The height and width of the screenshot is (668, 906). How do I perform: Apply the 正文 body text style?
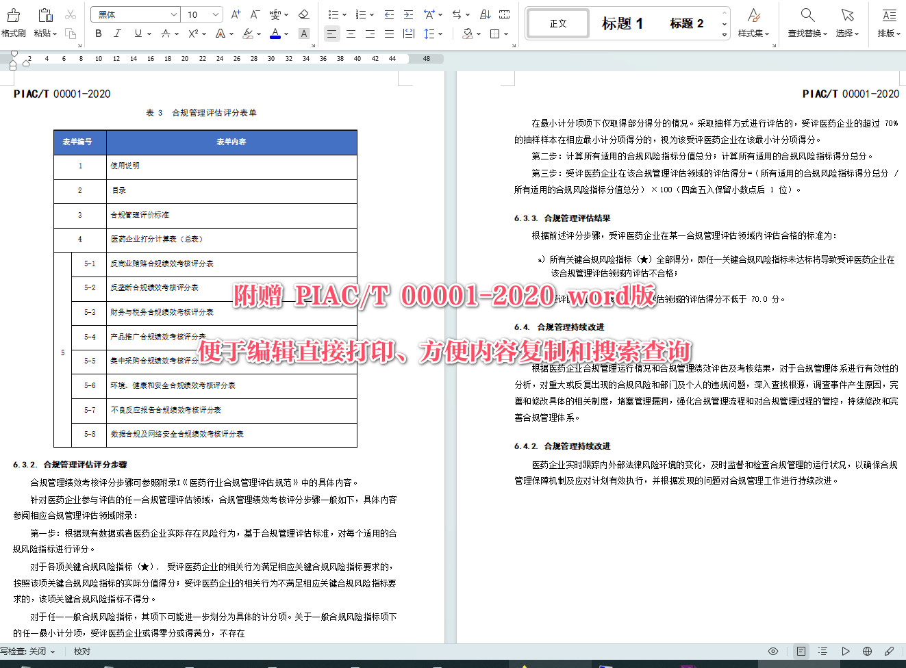tap(557, 23)
